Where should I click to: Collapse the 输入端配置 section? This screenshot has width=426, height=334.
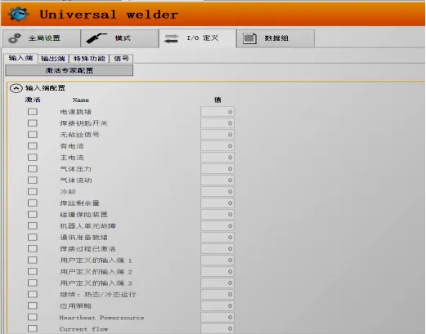coord(16,88)
